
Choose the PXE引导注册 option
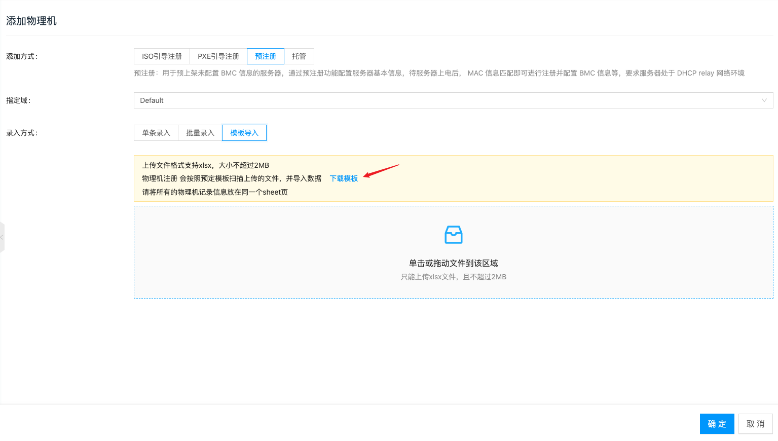pos(218,56)
